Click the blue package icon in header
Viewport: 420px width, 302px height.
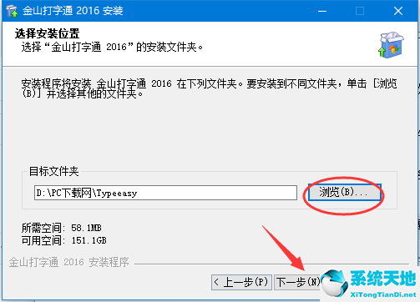pos(391,45)
